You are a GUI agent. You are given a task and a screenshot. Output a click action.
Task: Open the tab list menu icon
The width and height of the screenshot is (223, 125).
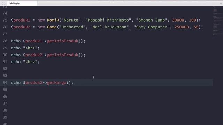[x=221, y=3]
